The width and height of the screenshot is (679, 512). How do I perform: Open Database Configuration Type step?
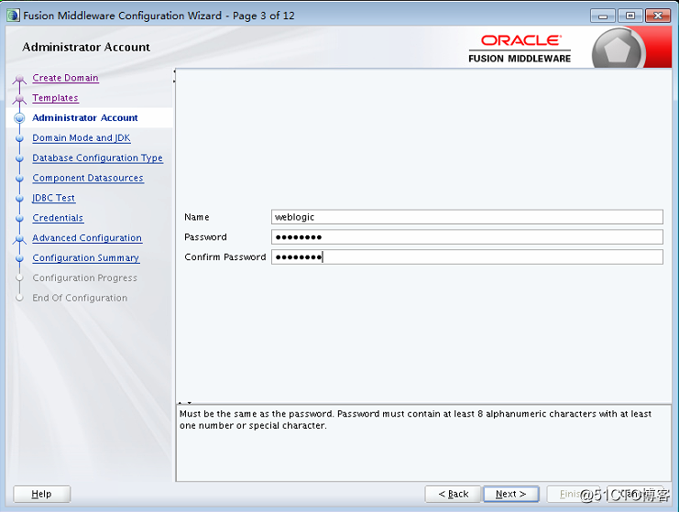click(97, 158)
